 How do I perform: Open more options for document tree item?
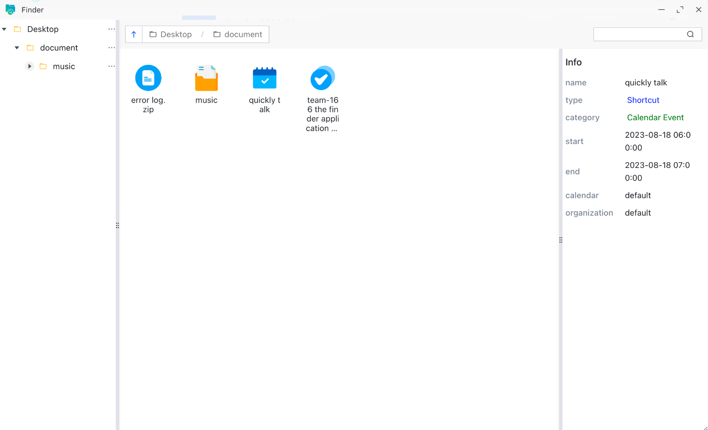(x=112, y=48)
